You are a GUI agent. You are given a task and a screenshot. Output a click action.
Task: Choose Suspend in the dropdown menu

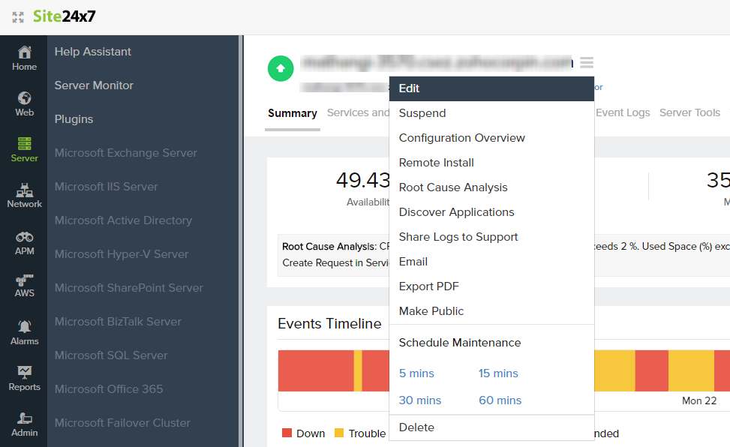(x=422, y=113)
